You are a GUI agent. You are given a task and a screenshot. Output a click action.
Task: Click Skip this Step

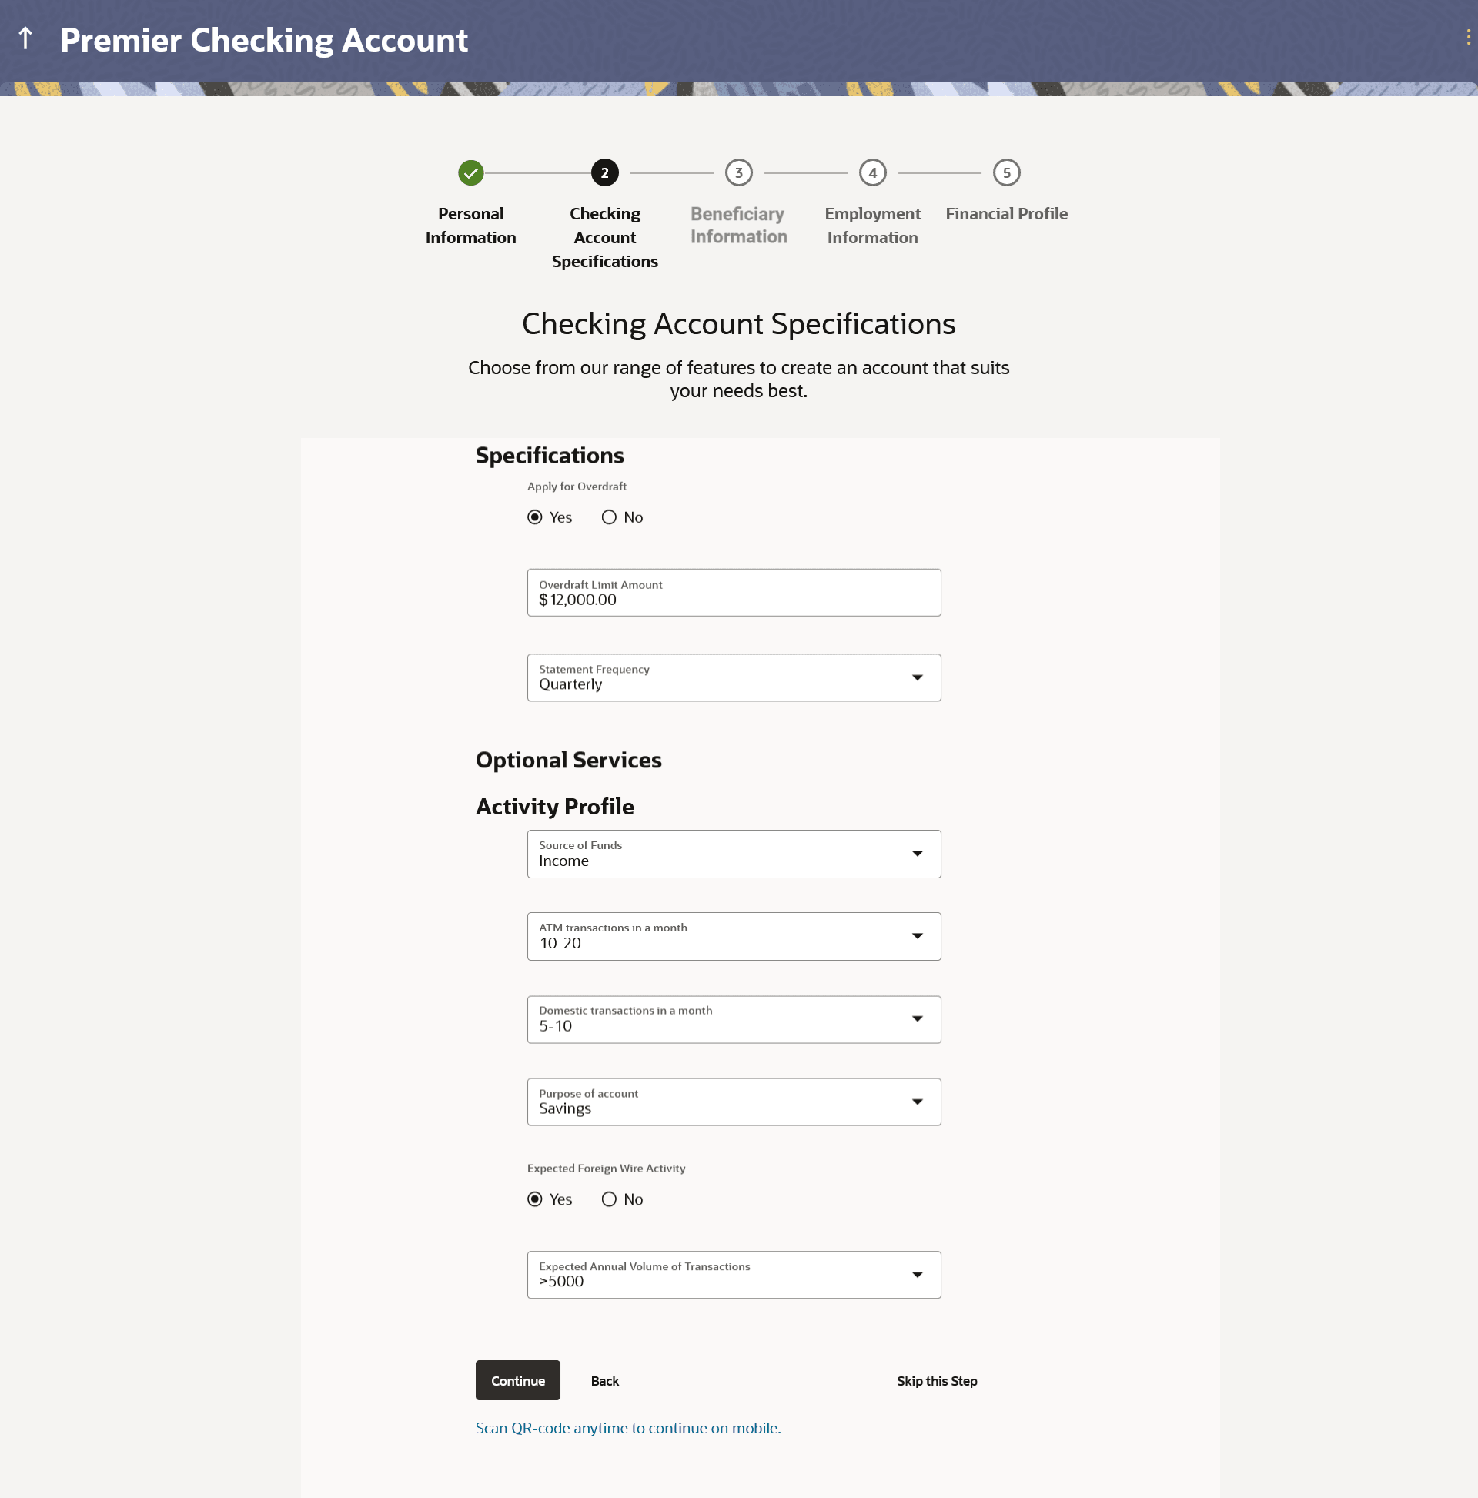937,1381
